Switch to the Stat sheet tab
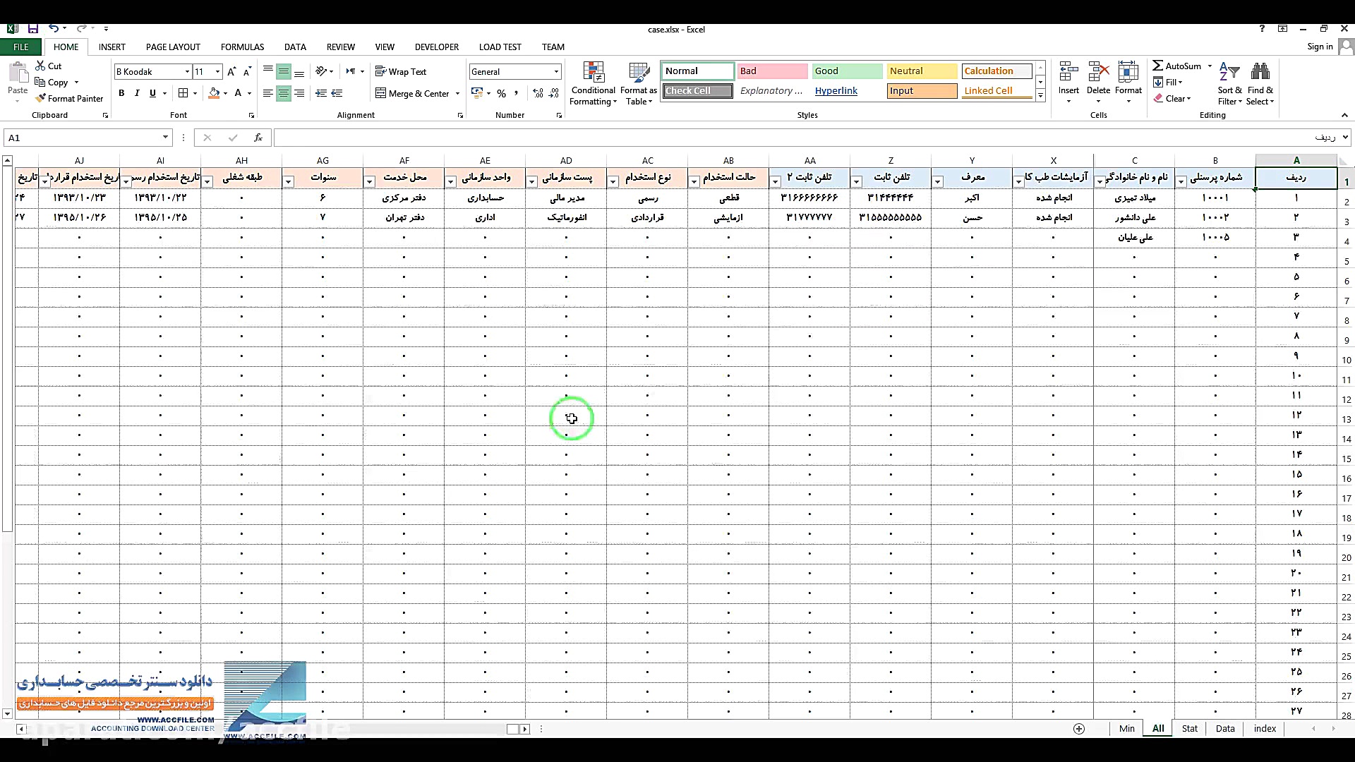Image resolution: width=1355 pixels, height=762 pixels. (1189, 729)
